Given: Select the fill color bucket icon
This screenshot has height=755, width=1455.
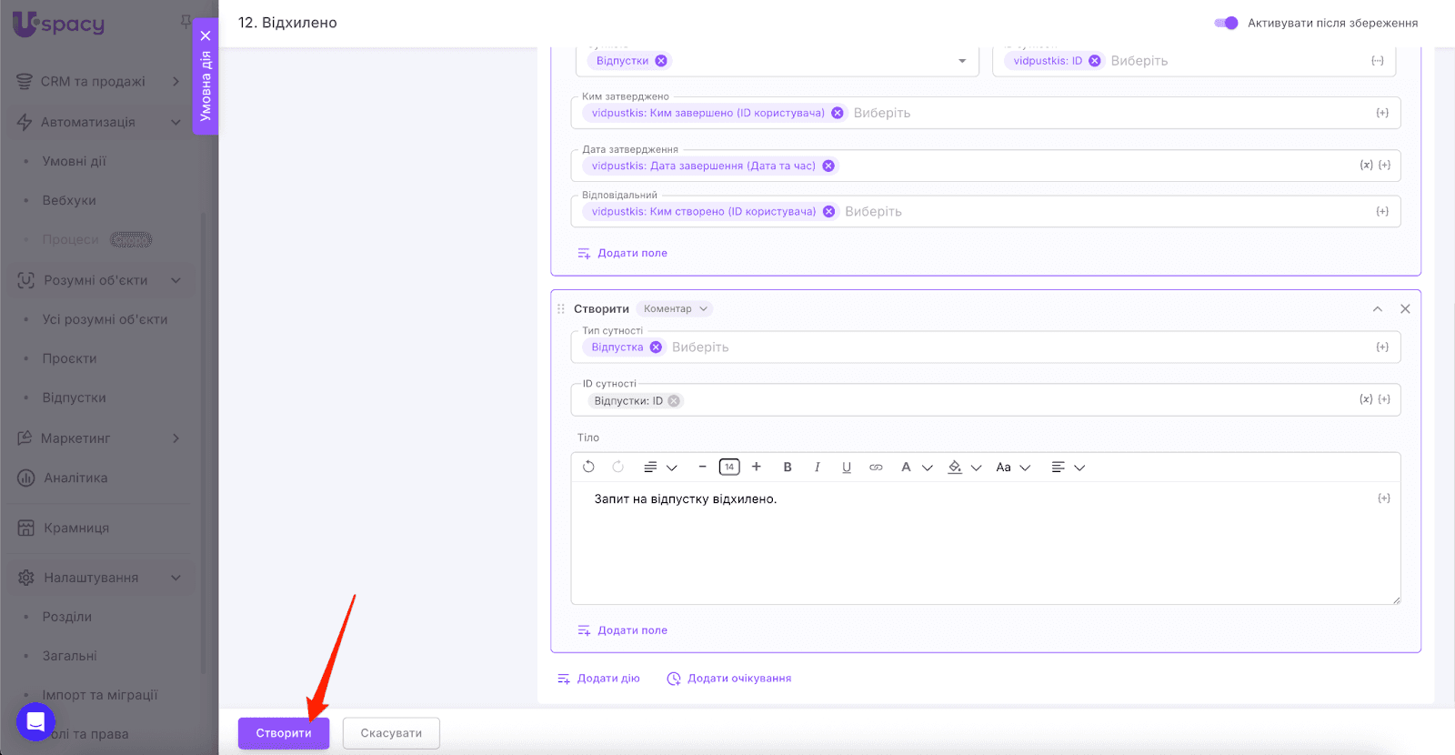Looking at the screenshot, I should (955, 467).
